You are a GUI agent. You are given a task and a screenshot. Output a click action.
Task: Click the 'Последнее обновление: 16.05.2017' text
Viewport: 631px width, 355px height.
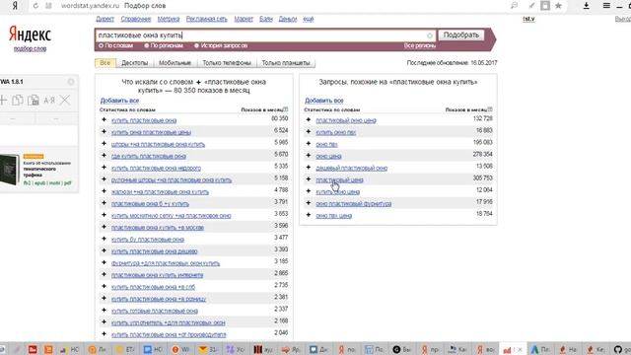pyautogui.click(x=452, y=63)
